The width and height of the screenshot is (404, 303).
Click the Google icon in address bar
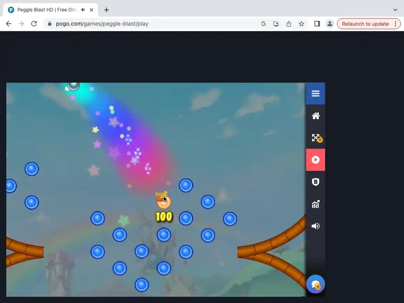point(263,24)
